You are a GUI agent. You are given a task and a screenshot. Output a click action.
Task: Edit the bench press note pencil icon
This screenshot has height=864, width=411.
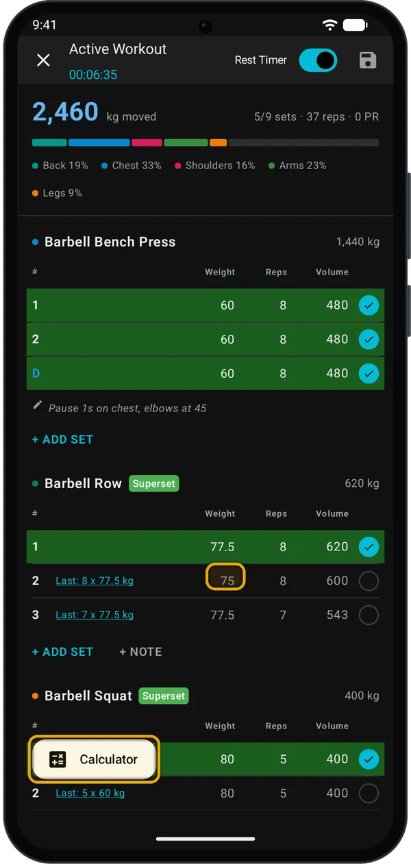[x=38, y=406]
